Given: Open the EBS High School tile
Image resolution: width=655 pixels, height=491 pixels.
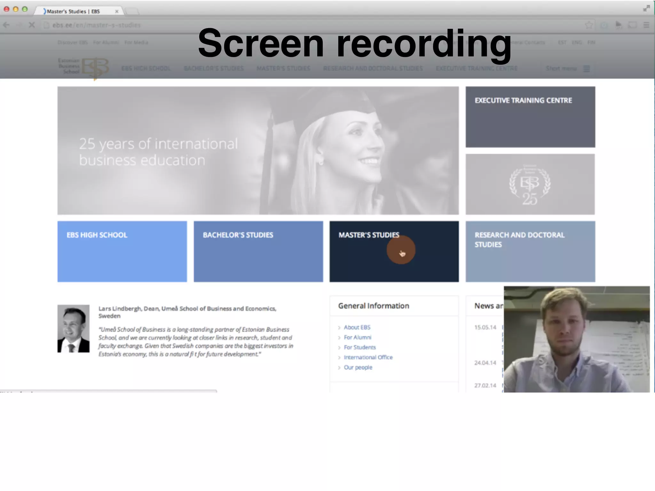Looking at the screenshot, I should pyautogui.click(x=122, y=252).
